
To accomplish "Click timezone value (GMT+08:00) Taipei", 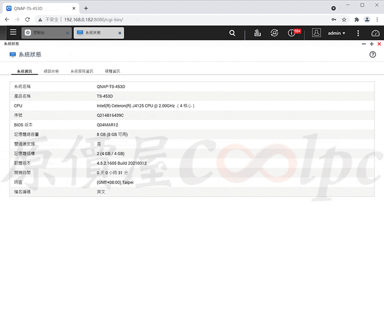I will click(x=115, y=182).
